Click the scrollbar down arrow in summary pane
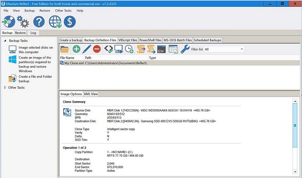Viewport: 302px width, 178px height. coord(295,172)
